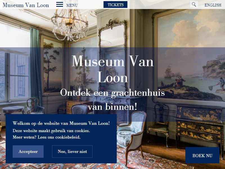Decline cookies via Nee, liever niet
Viewport: 225px width, 169px height.
[72, 152]
